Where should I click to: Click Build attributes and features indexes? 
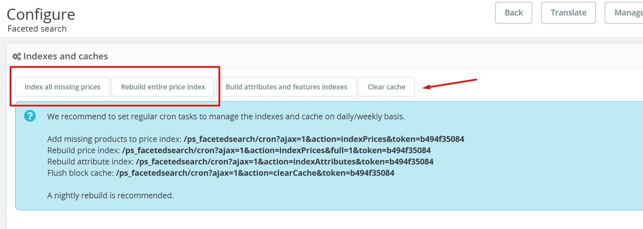point(286,87)
